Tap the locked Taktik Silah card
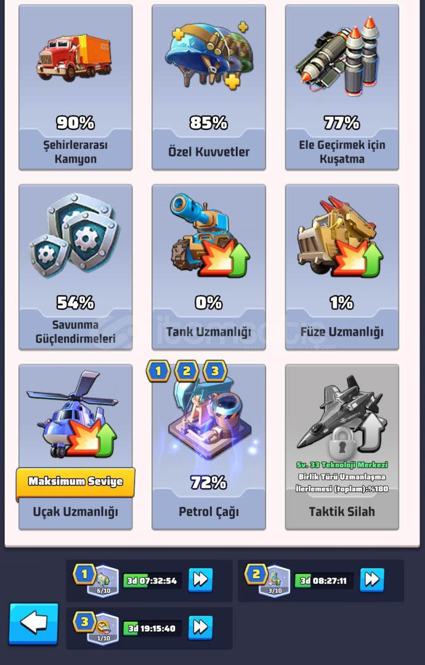This screenshot has height=665, width=425. pos(342,447)
